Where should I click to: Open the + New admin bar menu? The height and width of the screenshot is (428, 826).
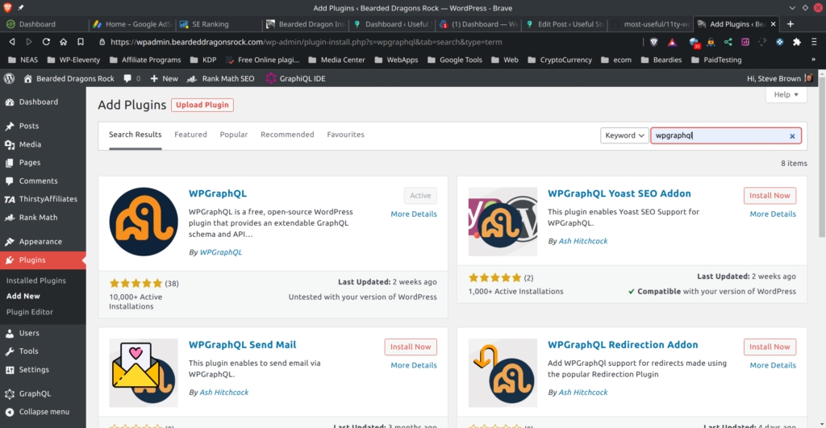point(164,78)
